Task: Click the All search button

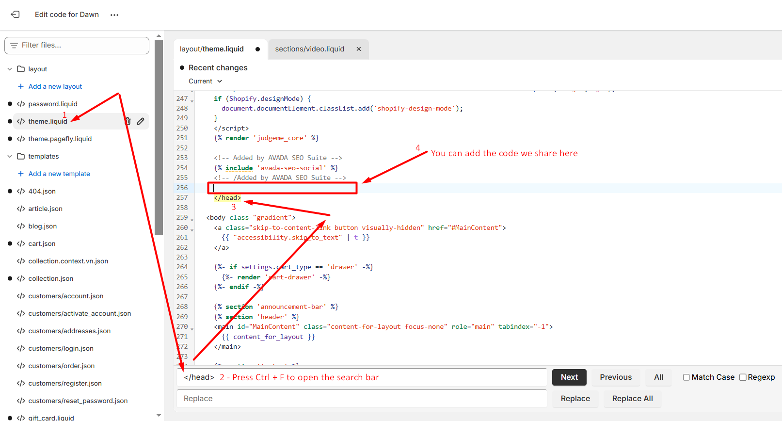Action: pos(658,377)
